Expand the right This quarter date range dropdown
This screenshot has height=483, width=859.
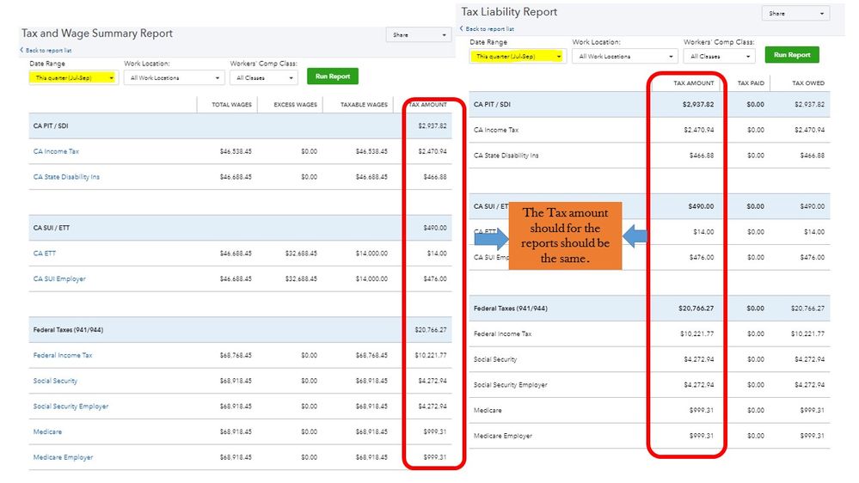[x=517, y=56]
